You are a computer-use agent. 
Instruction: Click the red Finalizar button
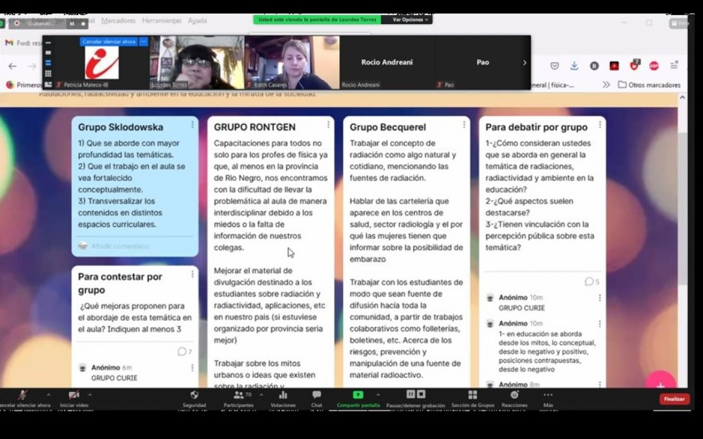[x=674, y=399]
